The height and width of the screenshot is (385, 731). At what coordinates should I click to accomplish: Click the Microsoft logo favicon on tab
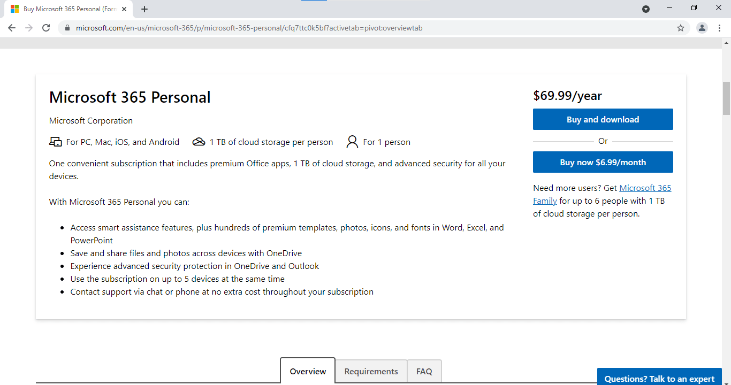click(15, 9)
